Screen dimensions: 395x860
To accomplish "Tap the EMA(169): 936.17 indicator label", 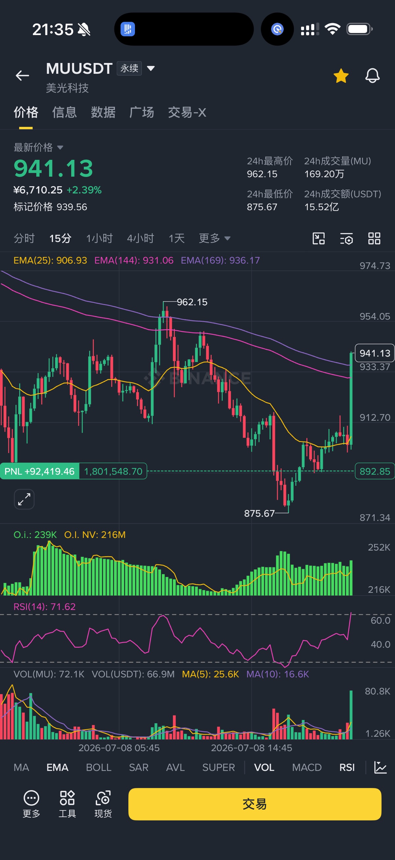I will click(x=220, y=261).
